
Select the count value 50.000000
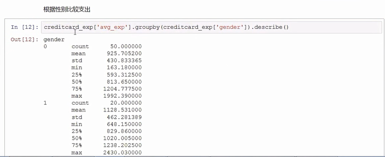(126, 46)
